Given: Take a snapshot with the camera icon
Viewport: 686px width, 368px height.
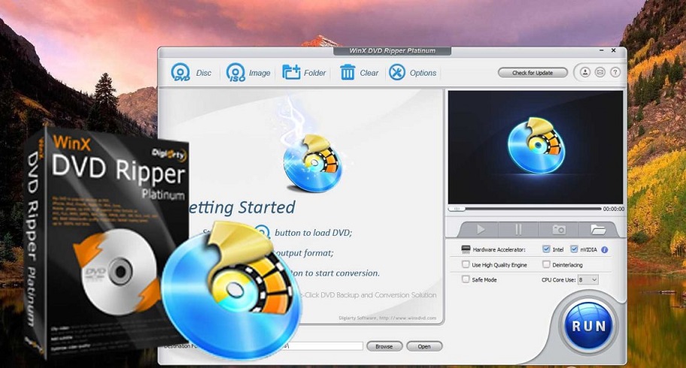Looking at the screenshot, I should tap(559, 229).
